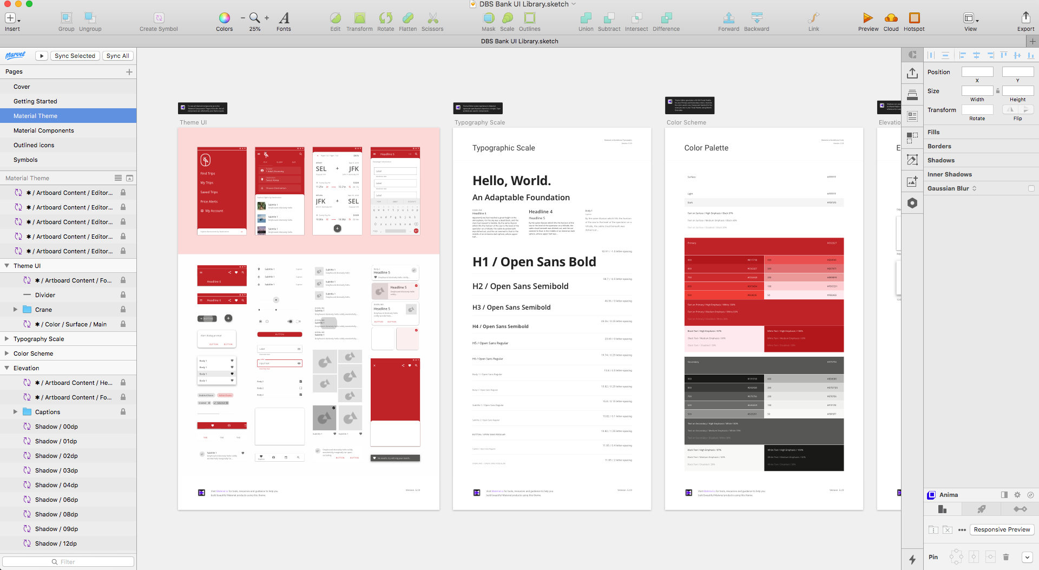Click the Union boolean operation icon
Viewport: 1039px width, 570px height.
coord(586,18)
